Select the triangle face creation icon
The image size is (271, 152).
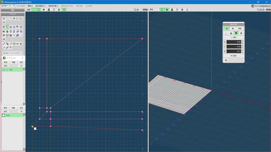click(231, 33)
